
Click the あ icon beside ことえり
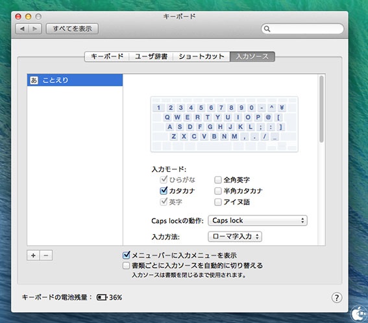34,80
